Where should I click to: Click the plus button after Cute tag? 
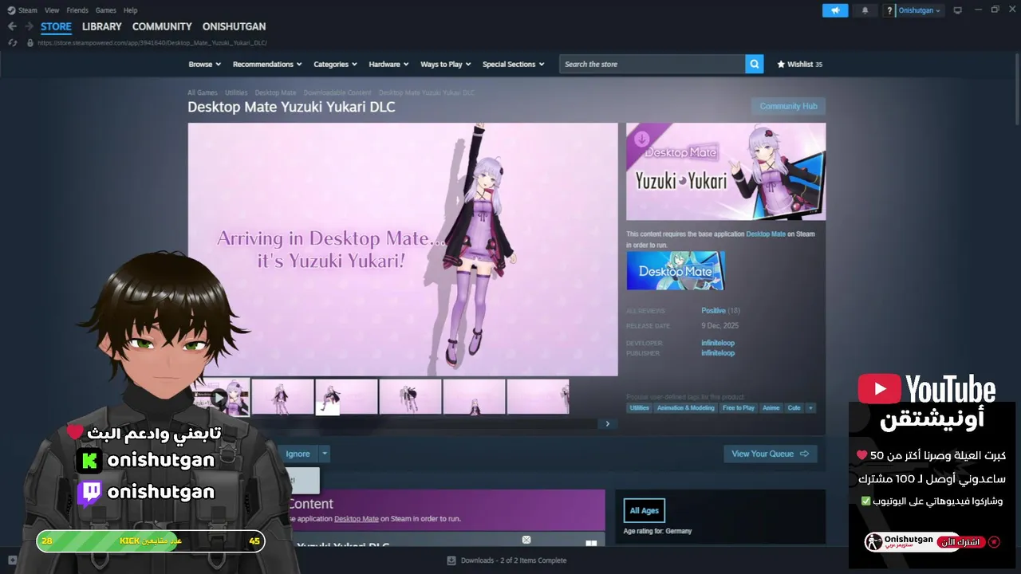coord(810,407)
